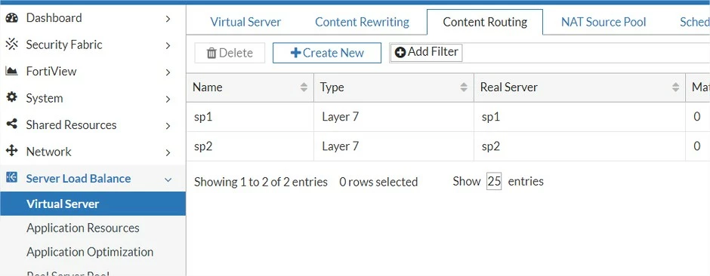The height and width of the screenshot is (276, 710).
Task: Click the plus icon on Create New
Action: [x=295, y=53]
